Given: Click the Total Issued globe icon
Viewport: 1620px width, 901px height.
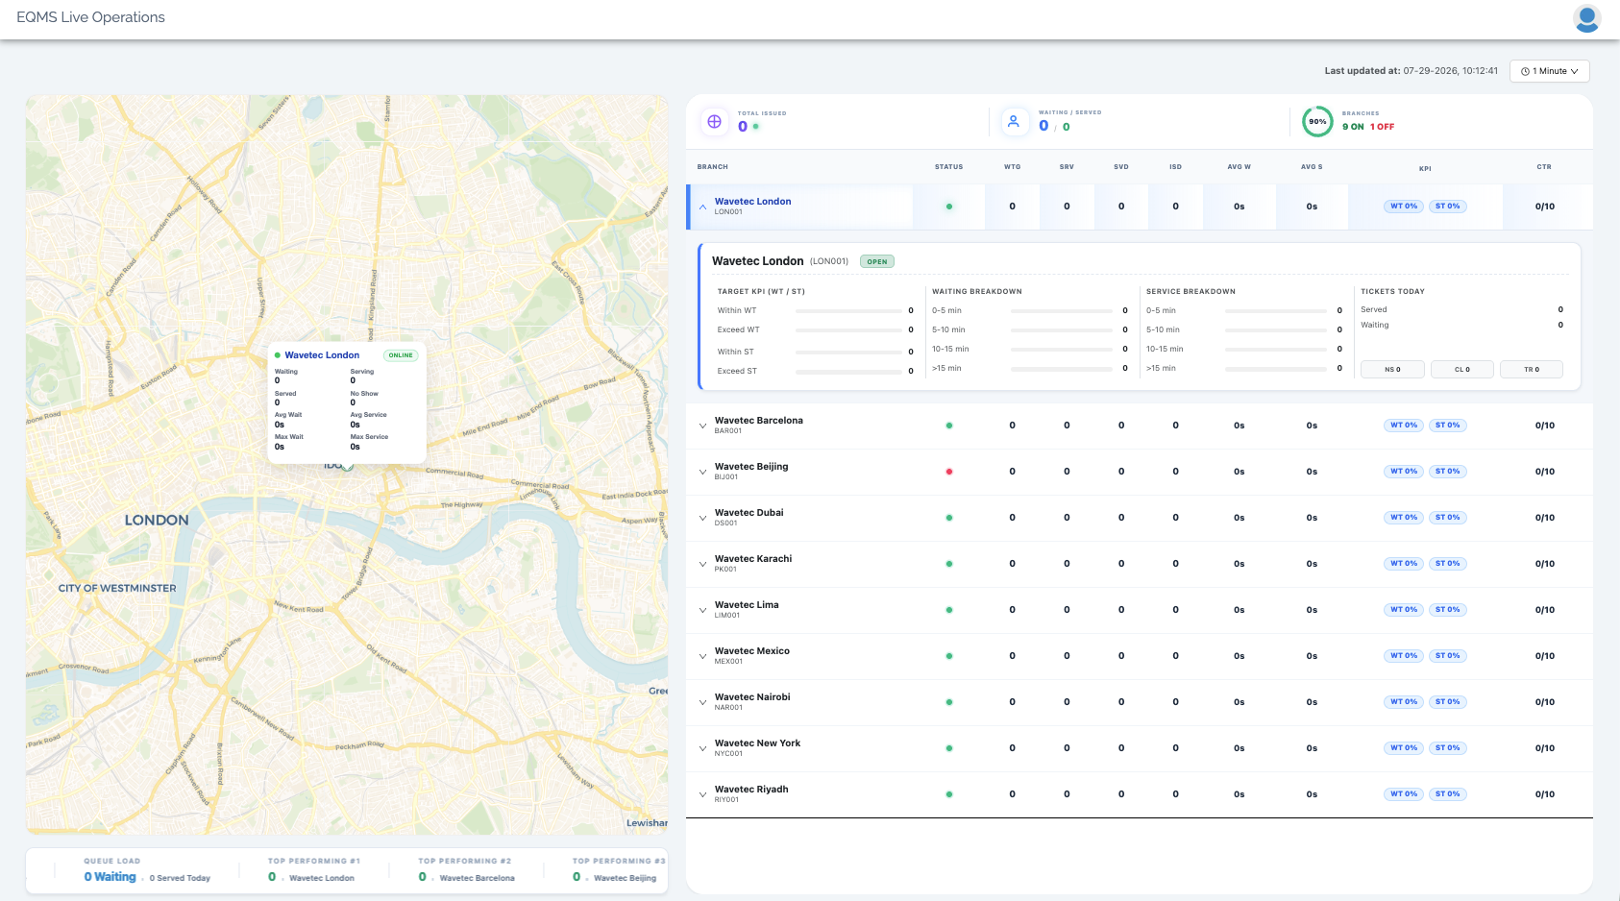Looking at the screenshot, I should click(714, 121).
